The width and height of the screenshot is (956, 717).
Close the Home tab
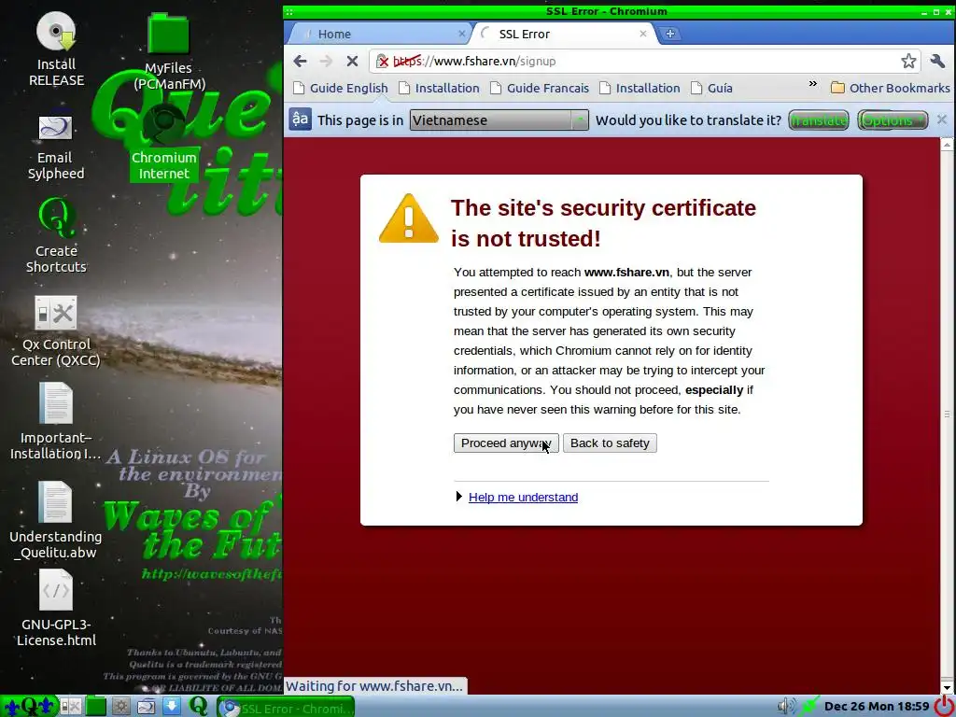pyautogui.click(x=461, y=35)
